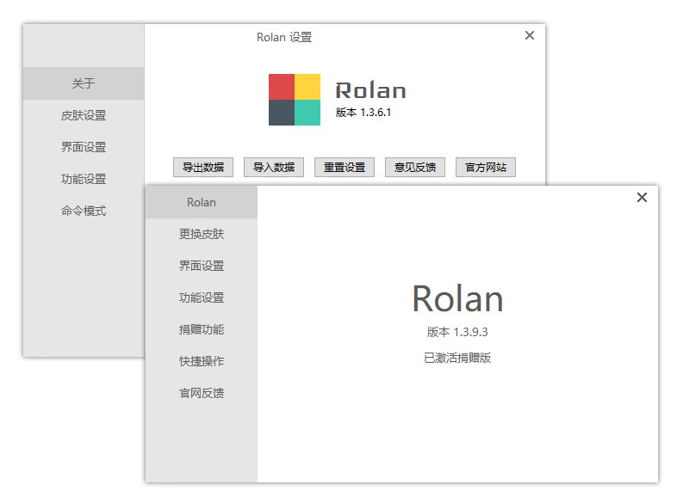Open 界面设置 in the front window sidebar
The width and height of the screenshot is (683, 503).
click(202, 266)
